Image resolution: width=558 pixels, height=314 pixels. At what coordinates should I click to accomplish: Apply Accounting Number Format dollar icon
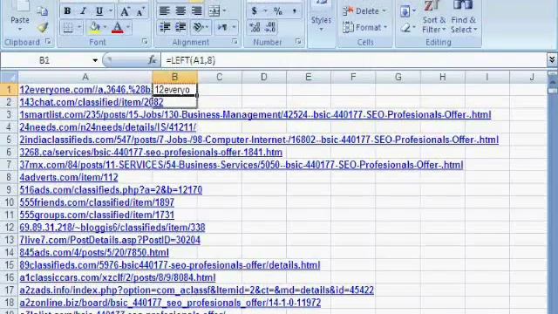click(254, 11)
